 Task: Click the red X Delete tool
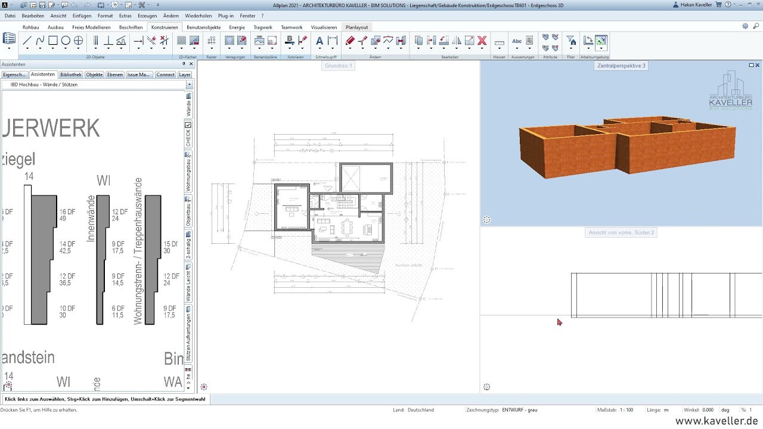[x=482, y=41]
